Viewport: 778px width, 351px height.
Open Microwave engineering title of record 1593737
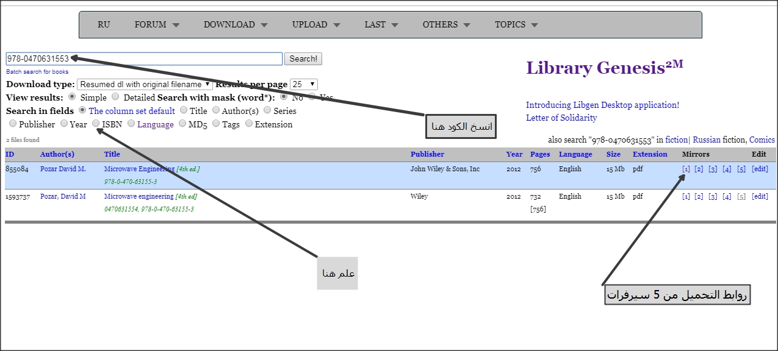coord(139,196)
